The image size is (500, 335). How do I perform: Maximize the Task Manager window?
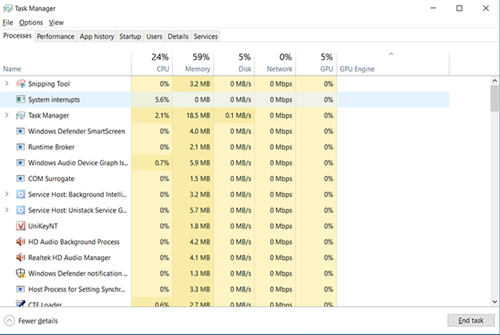coord(459,8)
